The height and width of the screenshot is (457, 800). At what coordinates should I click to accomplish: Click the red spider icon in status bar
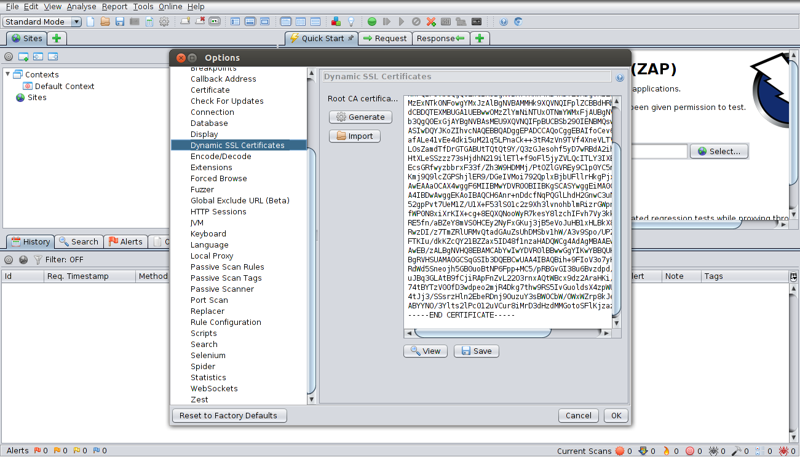tap(783, 451)
